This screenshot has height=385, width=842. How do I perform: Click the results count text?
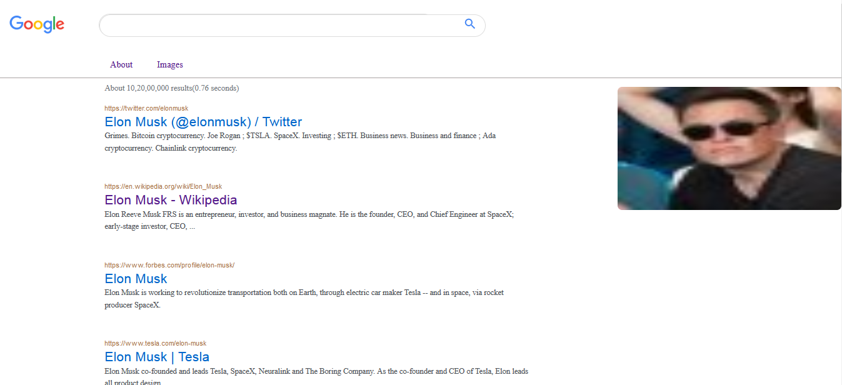coord(172,88)
